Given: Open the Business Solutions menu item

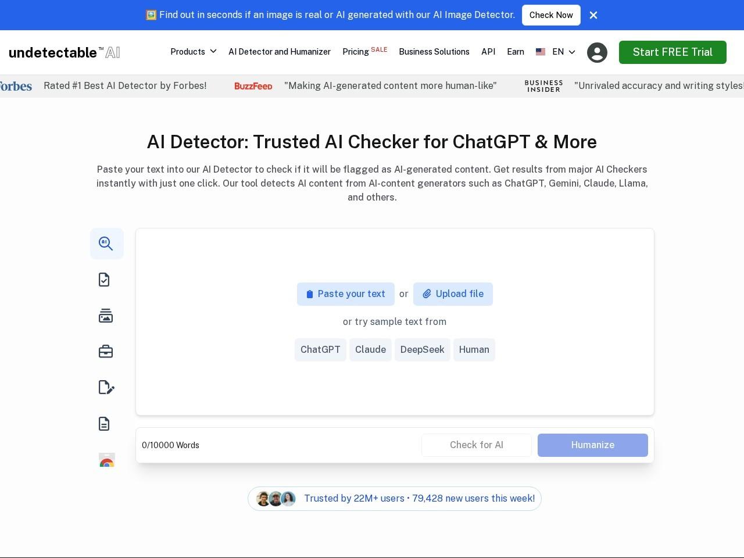Looking at the screenshot, I should [x=434, y=52].
